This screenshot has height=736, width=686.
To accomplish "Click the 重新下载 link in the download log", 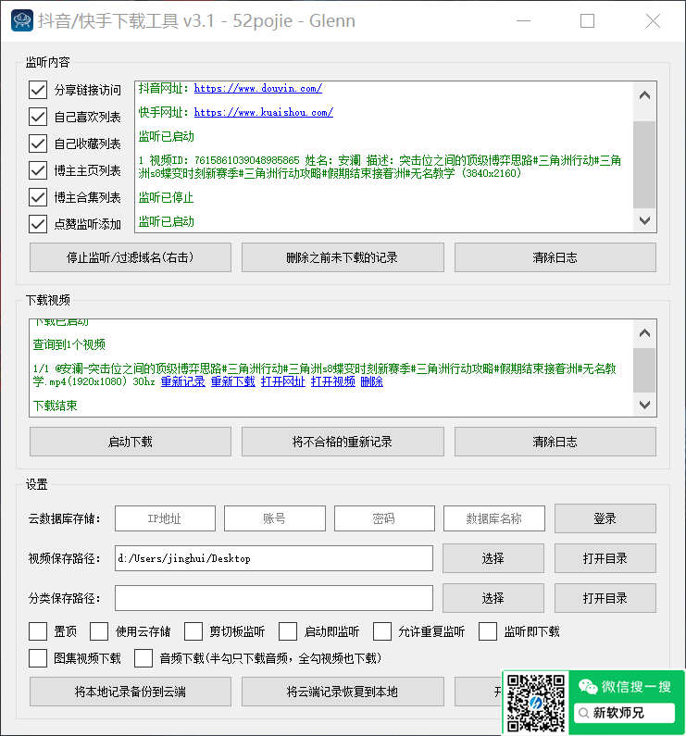I will [232, 381].
